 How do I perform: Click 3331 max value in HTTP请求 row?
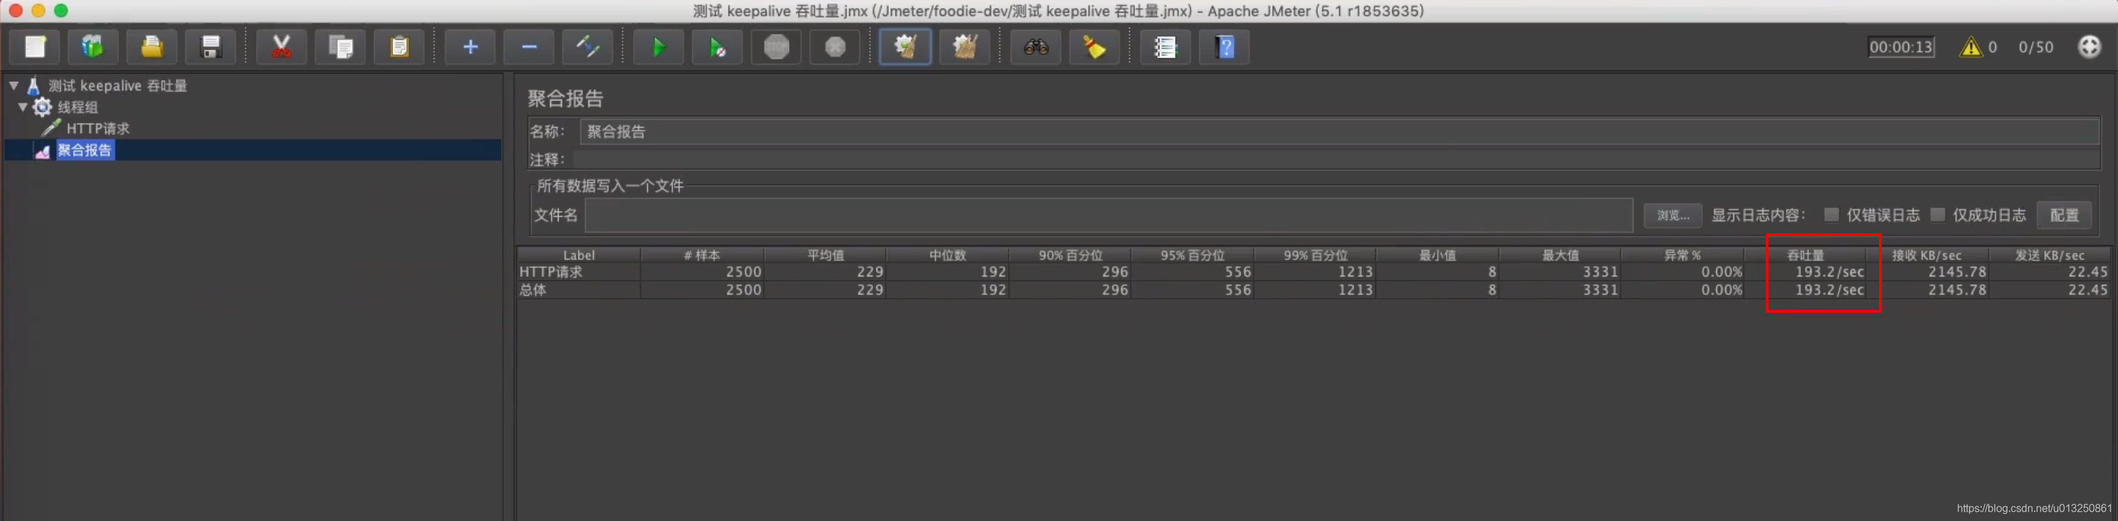1600,272
